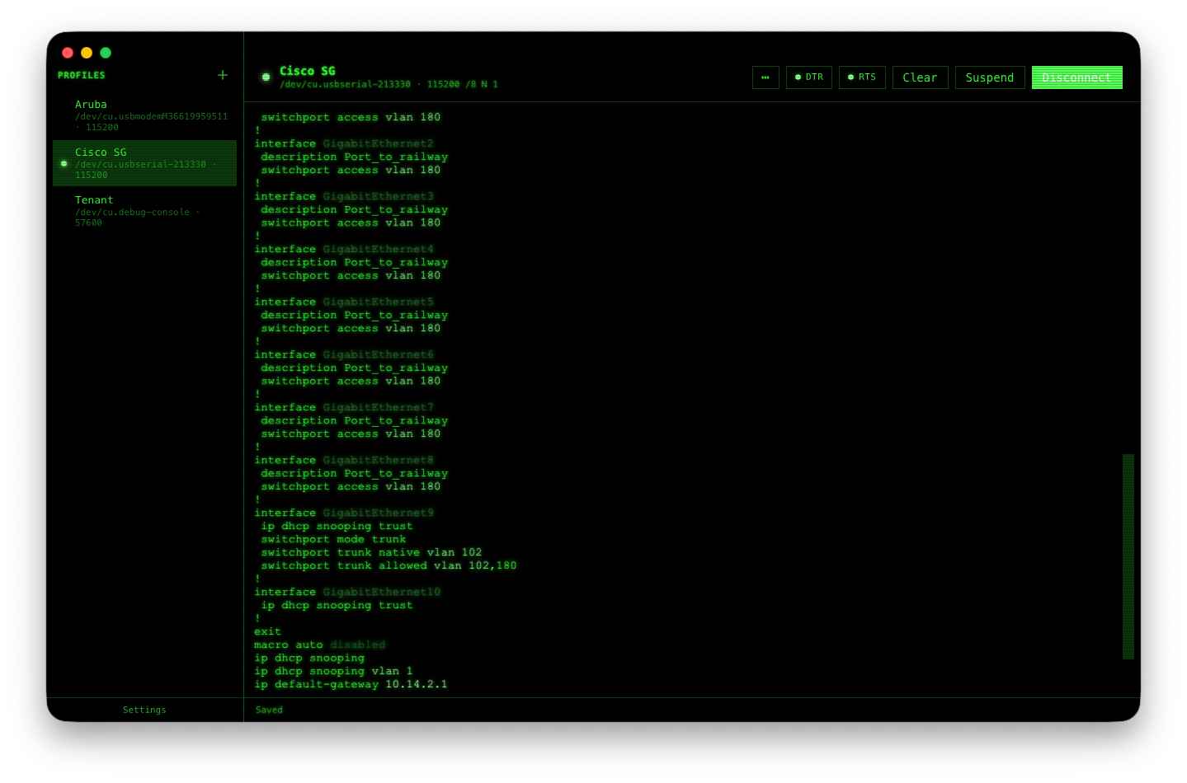Click the active indicator dot on the Cisco SG profile

click(64, 163)
